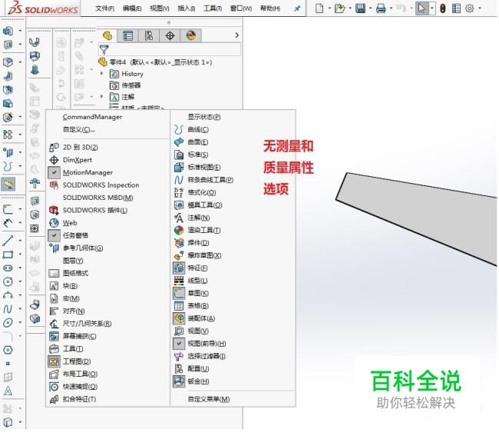This screenshot has width=499, height=436.
Task: Click the SOLIDWORKS 插件(L) icon
Action: tap(54, 210)
